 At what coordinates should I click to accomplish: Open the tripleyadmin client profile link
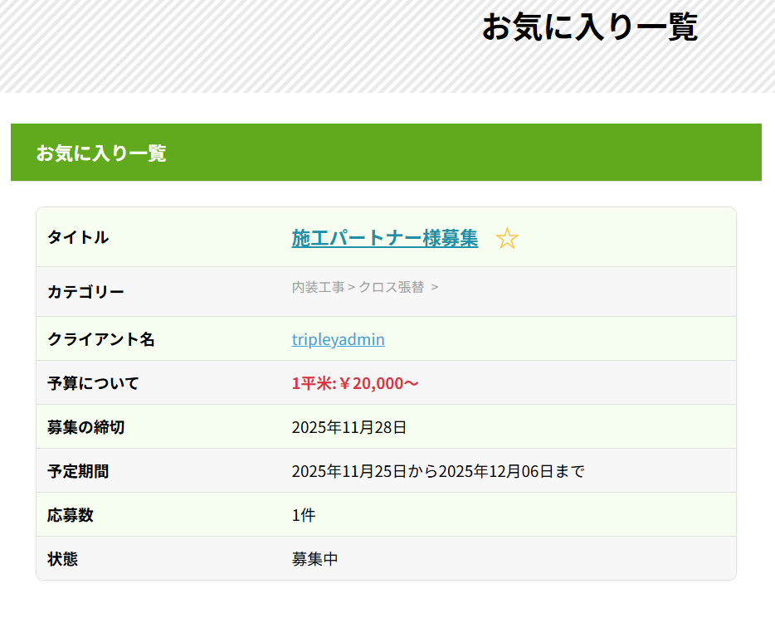(338, 339)
